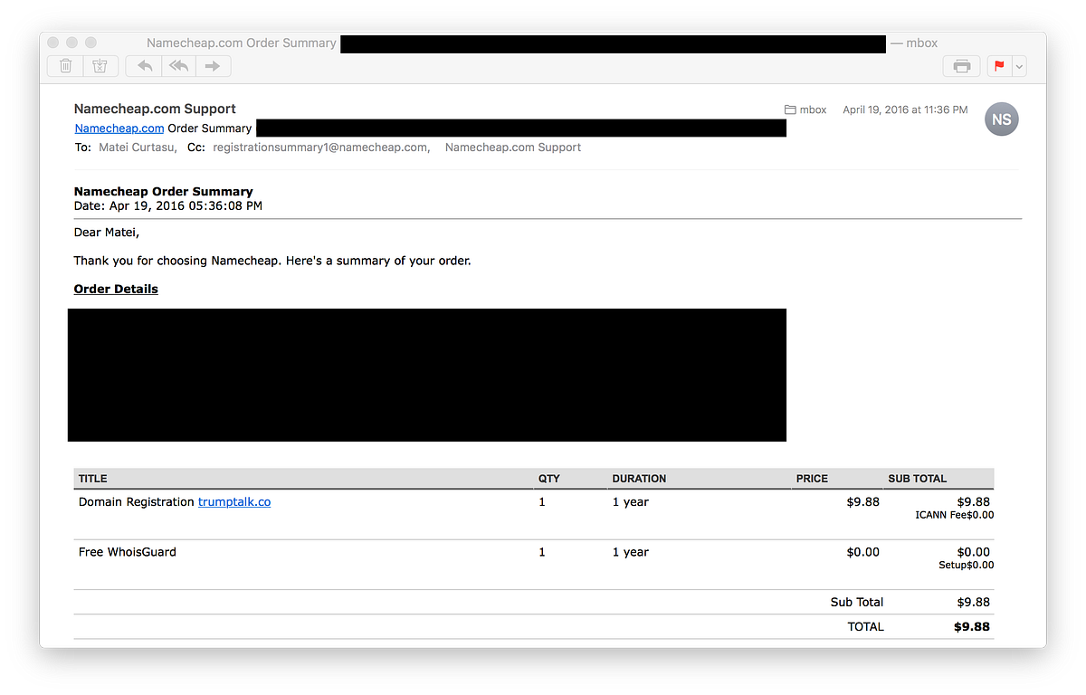Click the QTY column header
This screenshot has width=1086, height=695.
pos(549,479)
